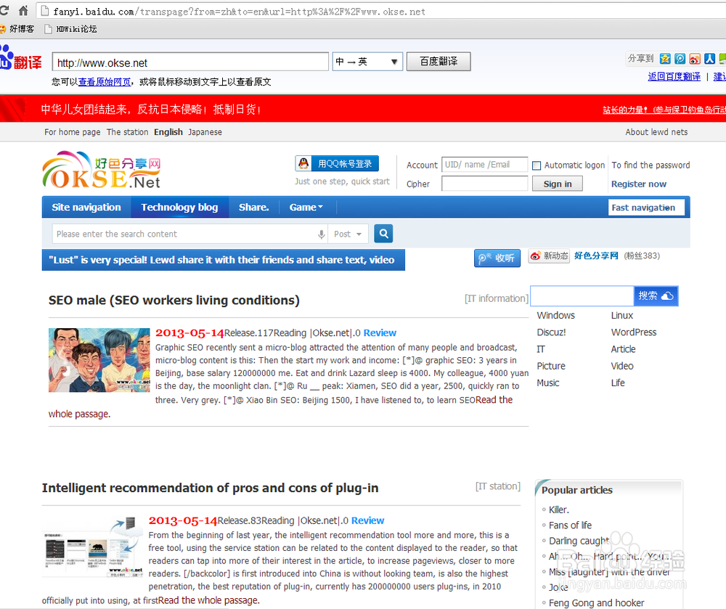Open the Linux category link

tap(622, 315)
